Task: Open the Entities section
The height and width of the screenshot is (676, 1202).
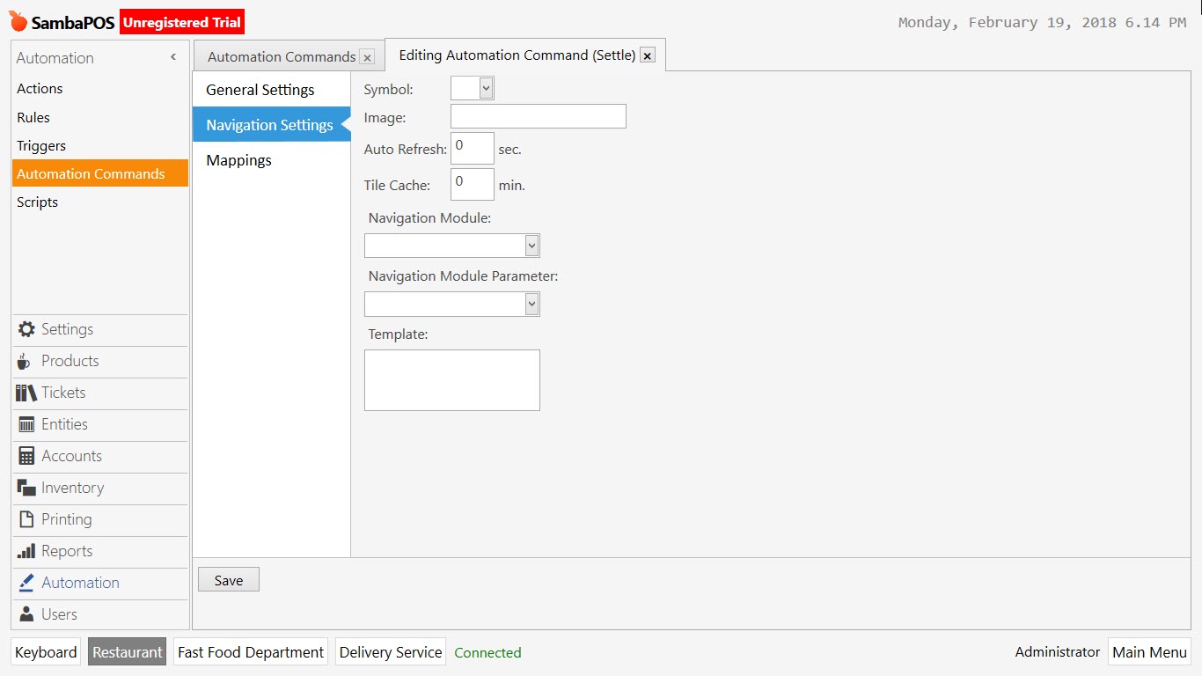Action: click(x=63, y=424)
